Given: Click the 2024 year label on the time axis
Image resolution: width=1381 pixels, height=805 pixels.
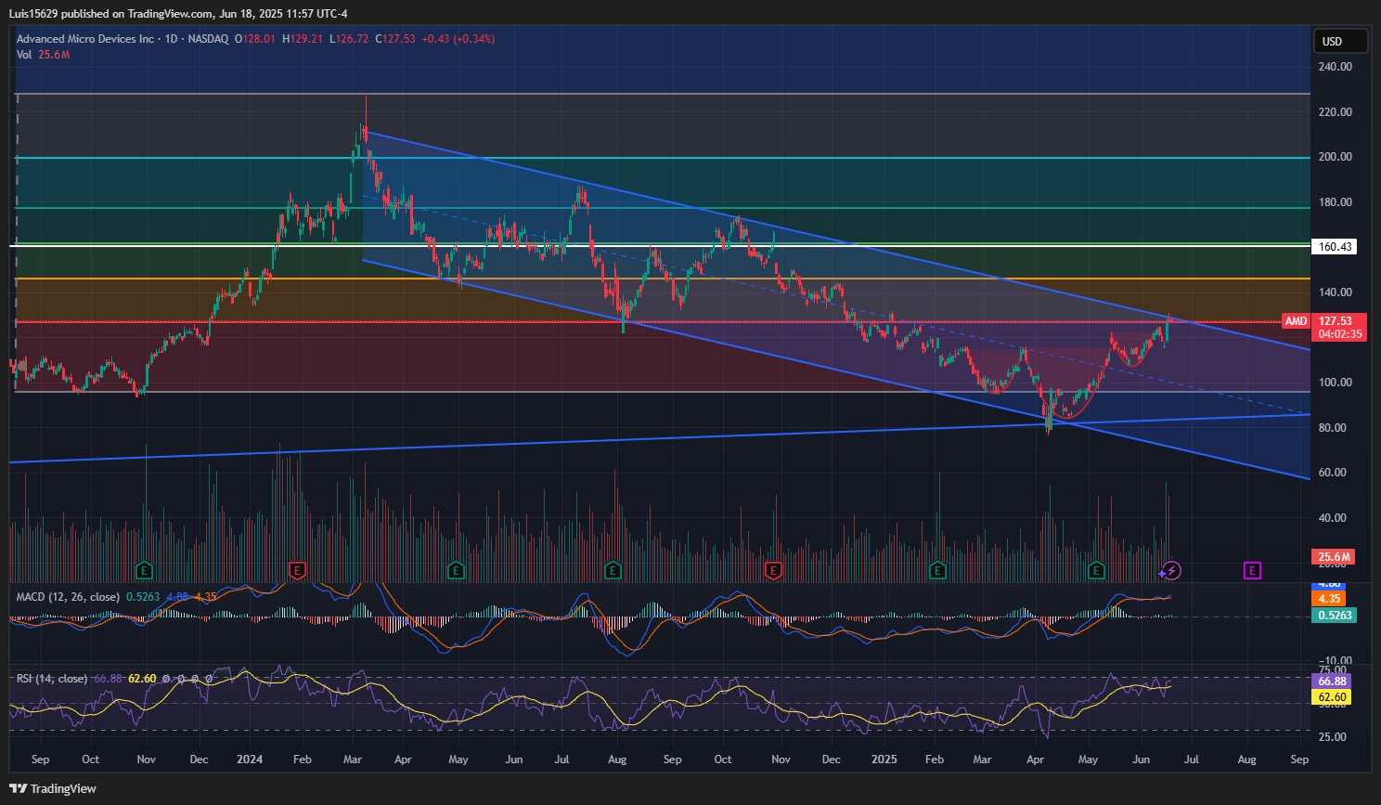Looking at the screenshot, I should click(250, 760).
